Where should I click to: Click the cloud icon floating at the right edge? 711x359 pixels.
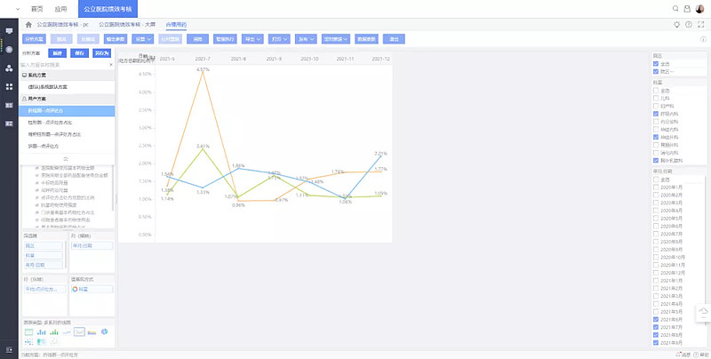click(703, 311)
